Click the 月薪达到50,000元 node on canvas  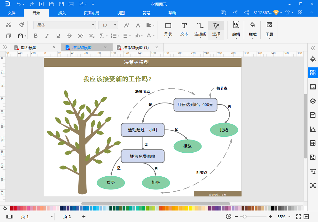[195, 105]
